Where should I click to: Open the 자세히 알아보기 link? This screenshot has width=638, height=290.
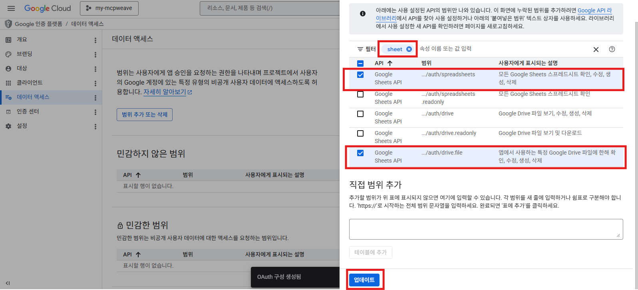(167, 92)
